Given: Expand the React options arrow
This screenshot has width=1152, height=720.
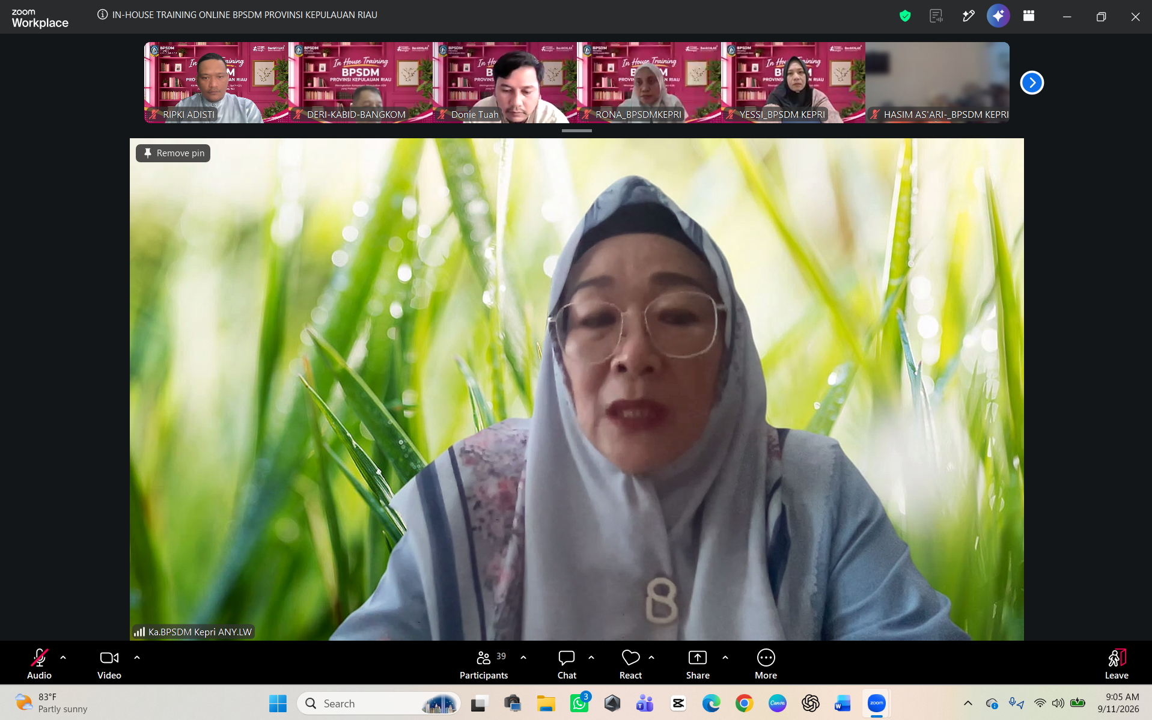Looking at the screenshot, I should [x=651, y=657].
